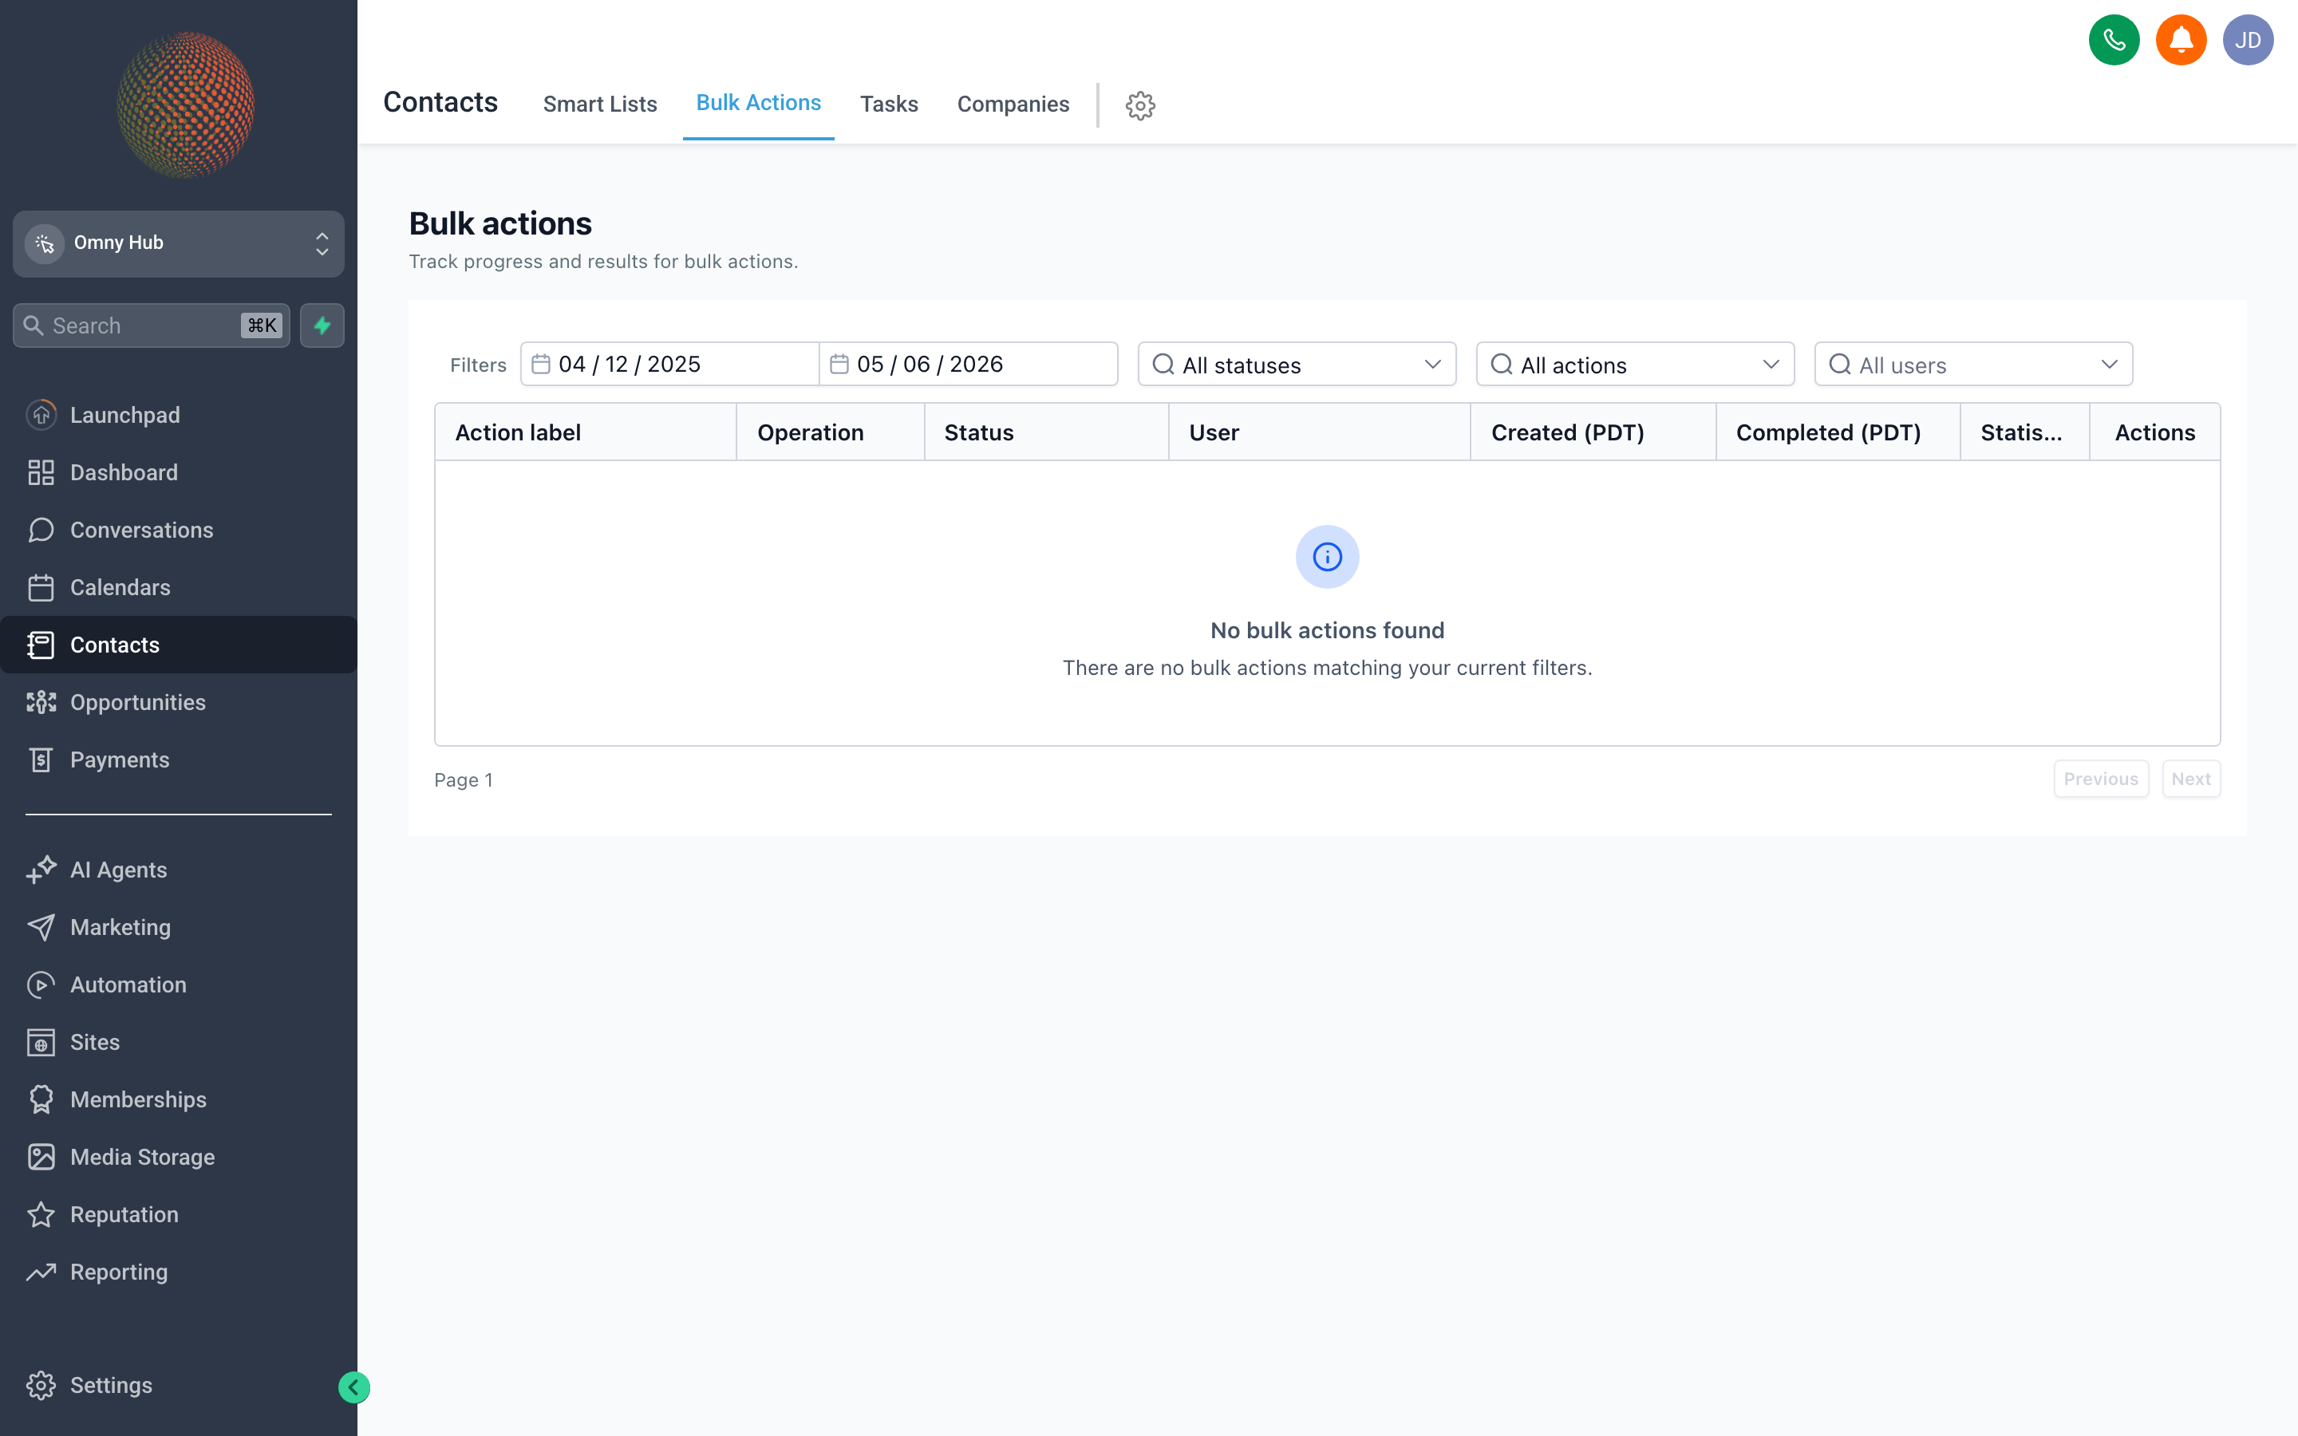Viewport: 2298px width, 1436px height.
Task: Open the JD user avatar menu
Action: tap(2248, 40)
